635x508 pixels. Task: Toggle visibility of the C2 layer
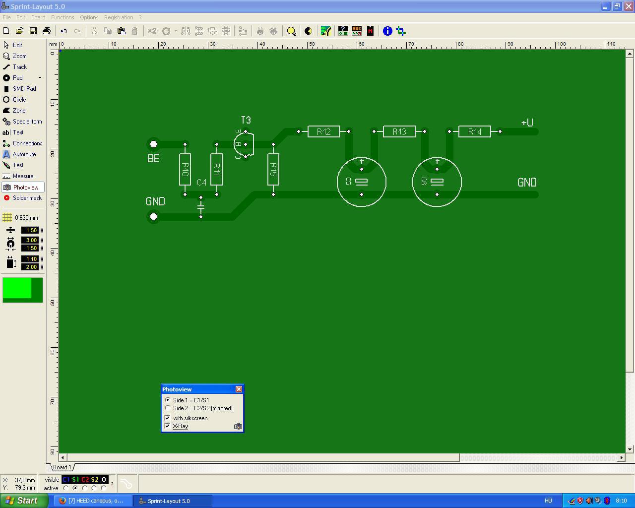85,480
